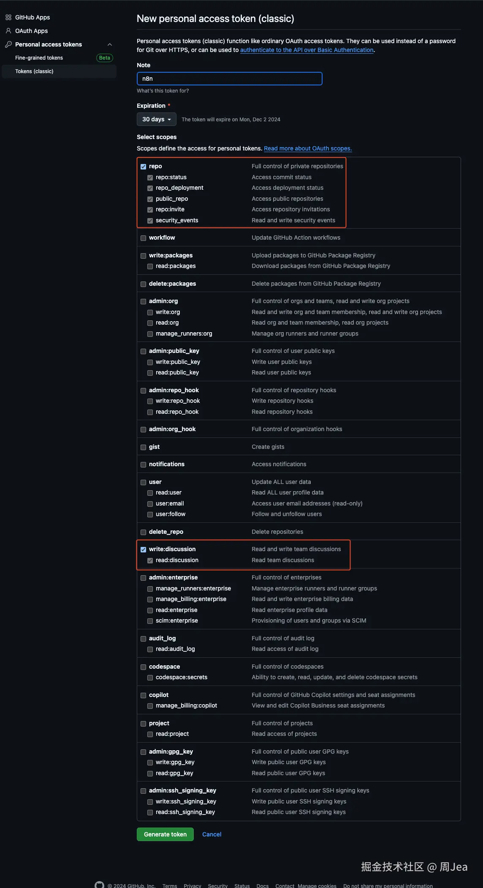Uncheck the write:discussion scope checkbox
The width and height of the screenshot is (483, 888).
pyautogui.click(x=144, y=549)
